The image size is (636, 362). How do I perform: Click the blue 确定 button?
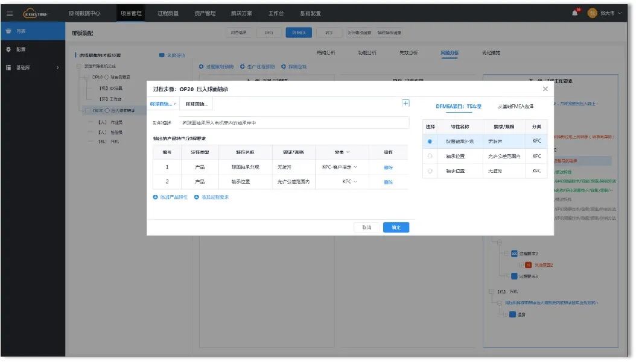click(396, 228)
